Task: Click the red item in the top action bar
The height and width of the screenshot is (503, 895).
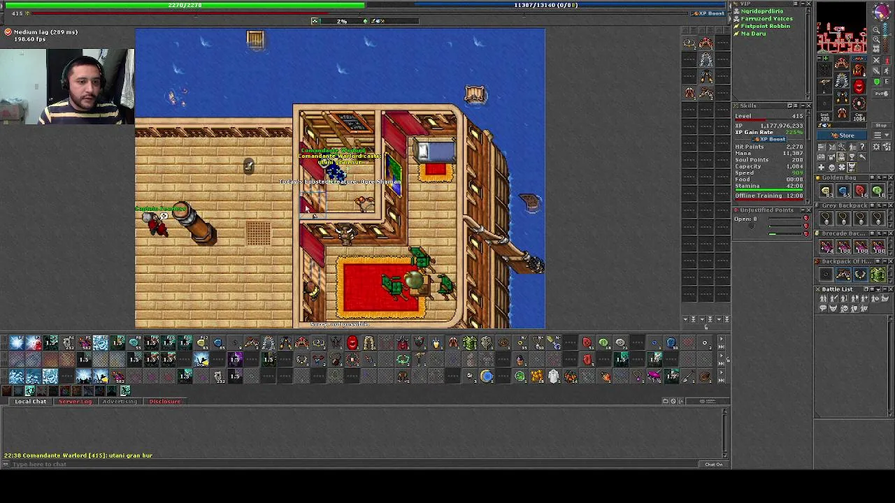Action: click(352, 342)
